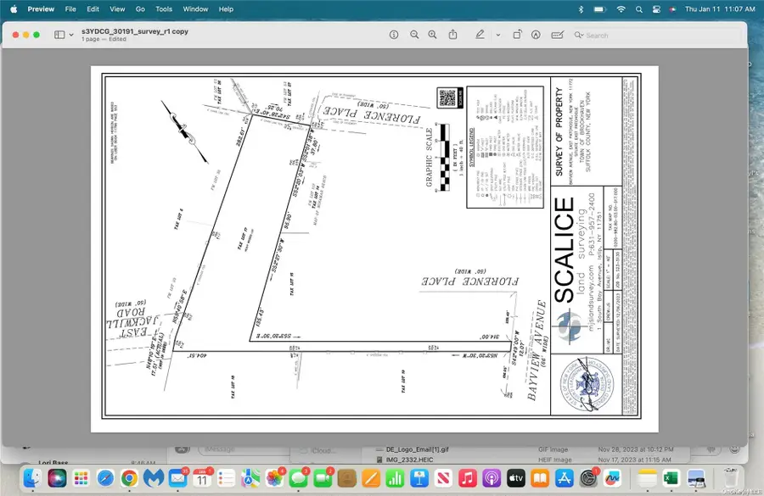Zoom in on the survey document
The image size is (764, 496).
pos(433,35)
